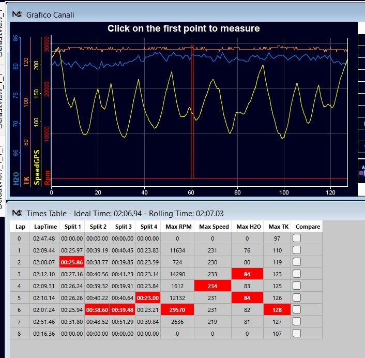Click the Split 4 column header

pyautogui.click(x=149, y=227)
